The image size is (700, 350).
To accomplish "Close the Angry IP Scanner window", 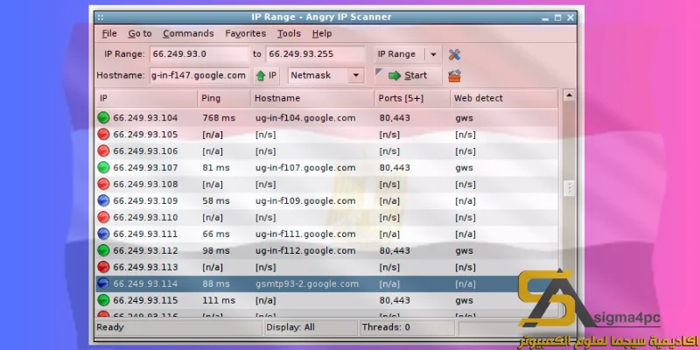I will (x=570, y=17).
